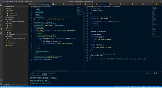The height and width of the screenshot is (91, 162).
Task: Click the UTF-8 encoding indicator
Action: pyautogui.click(x=129, y=87)
